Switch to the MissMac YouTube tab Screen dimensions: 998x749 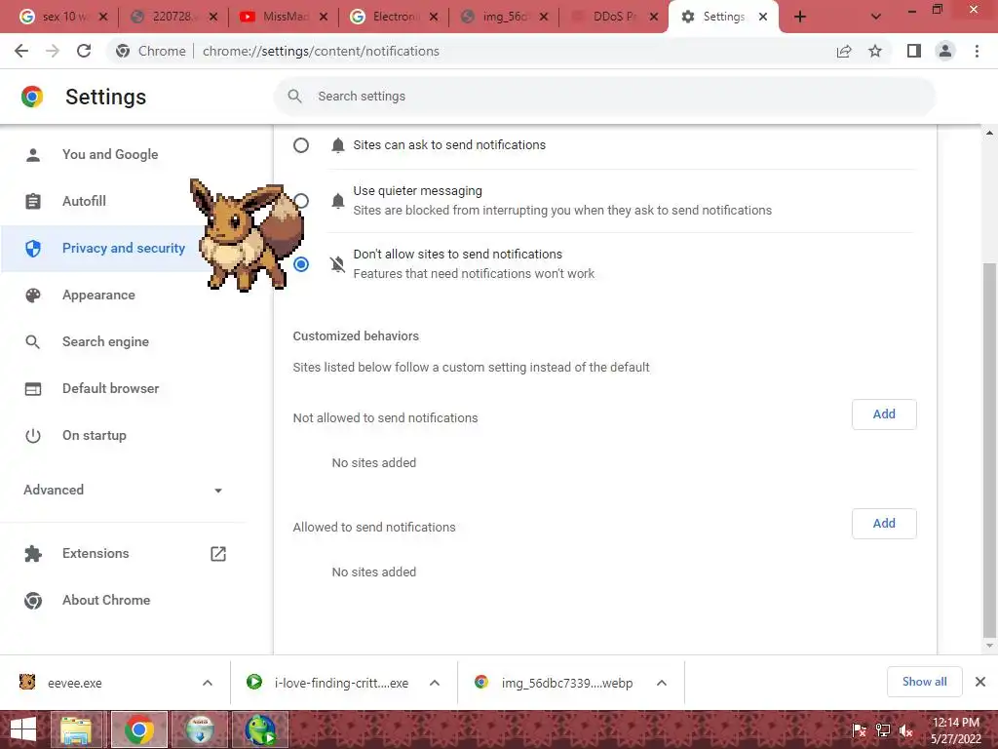(285, 17)
